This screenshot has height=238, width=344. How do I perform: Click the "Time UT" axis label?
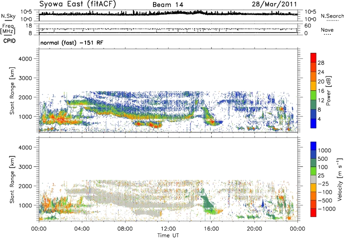[x=168, y=235]
